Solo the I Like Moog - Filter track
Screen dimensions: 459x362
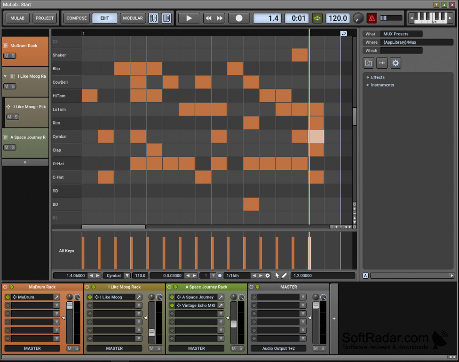click(x=16, y=117)
